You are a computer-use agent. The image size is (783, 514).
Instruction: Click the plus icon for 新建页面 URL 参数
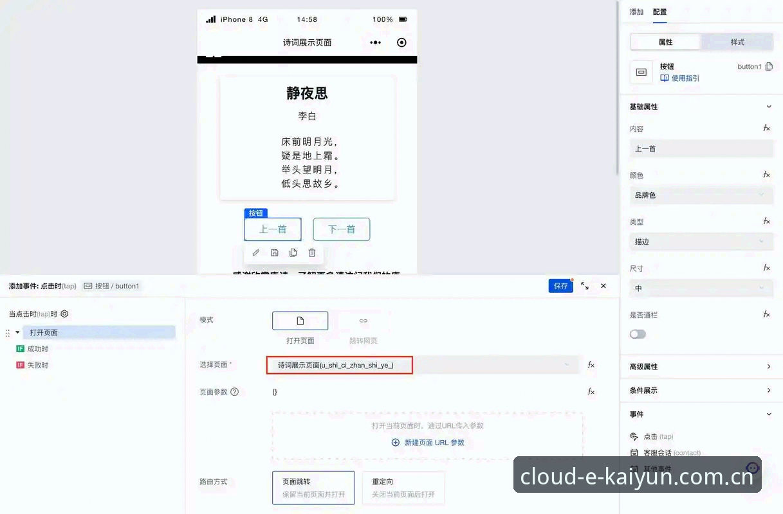click(x=396, y=443)
